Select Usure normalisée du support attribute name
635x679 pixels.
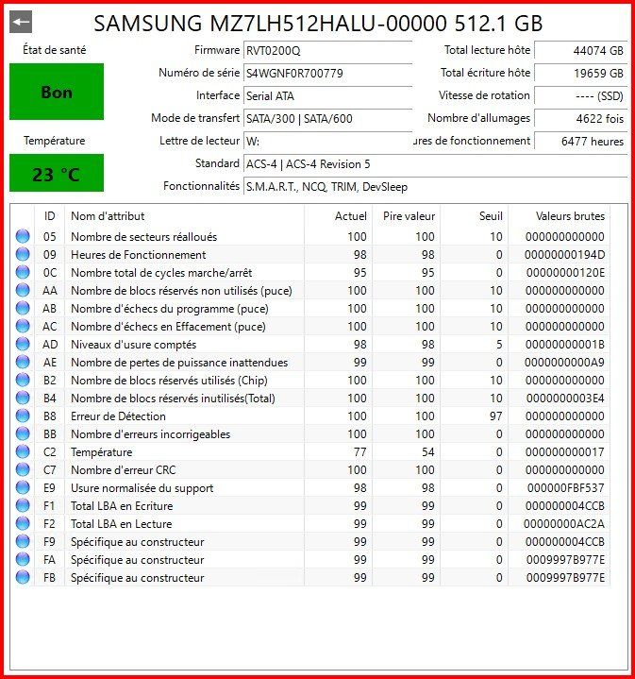[x=142, y=488]
